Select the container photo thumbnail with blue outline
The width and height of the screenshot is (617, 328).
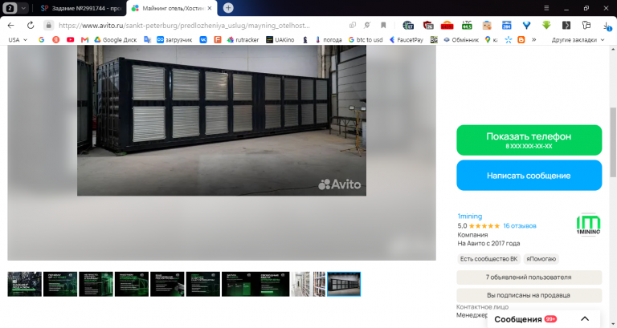[x=344, y=284]
